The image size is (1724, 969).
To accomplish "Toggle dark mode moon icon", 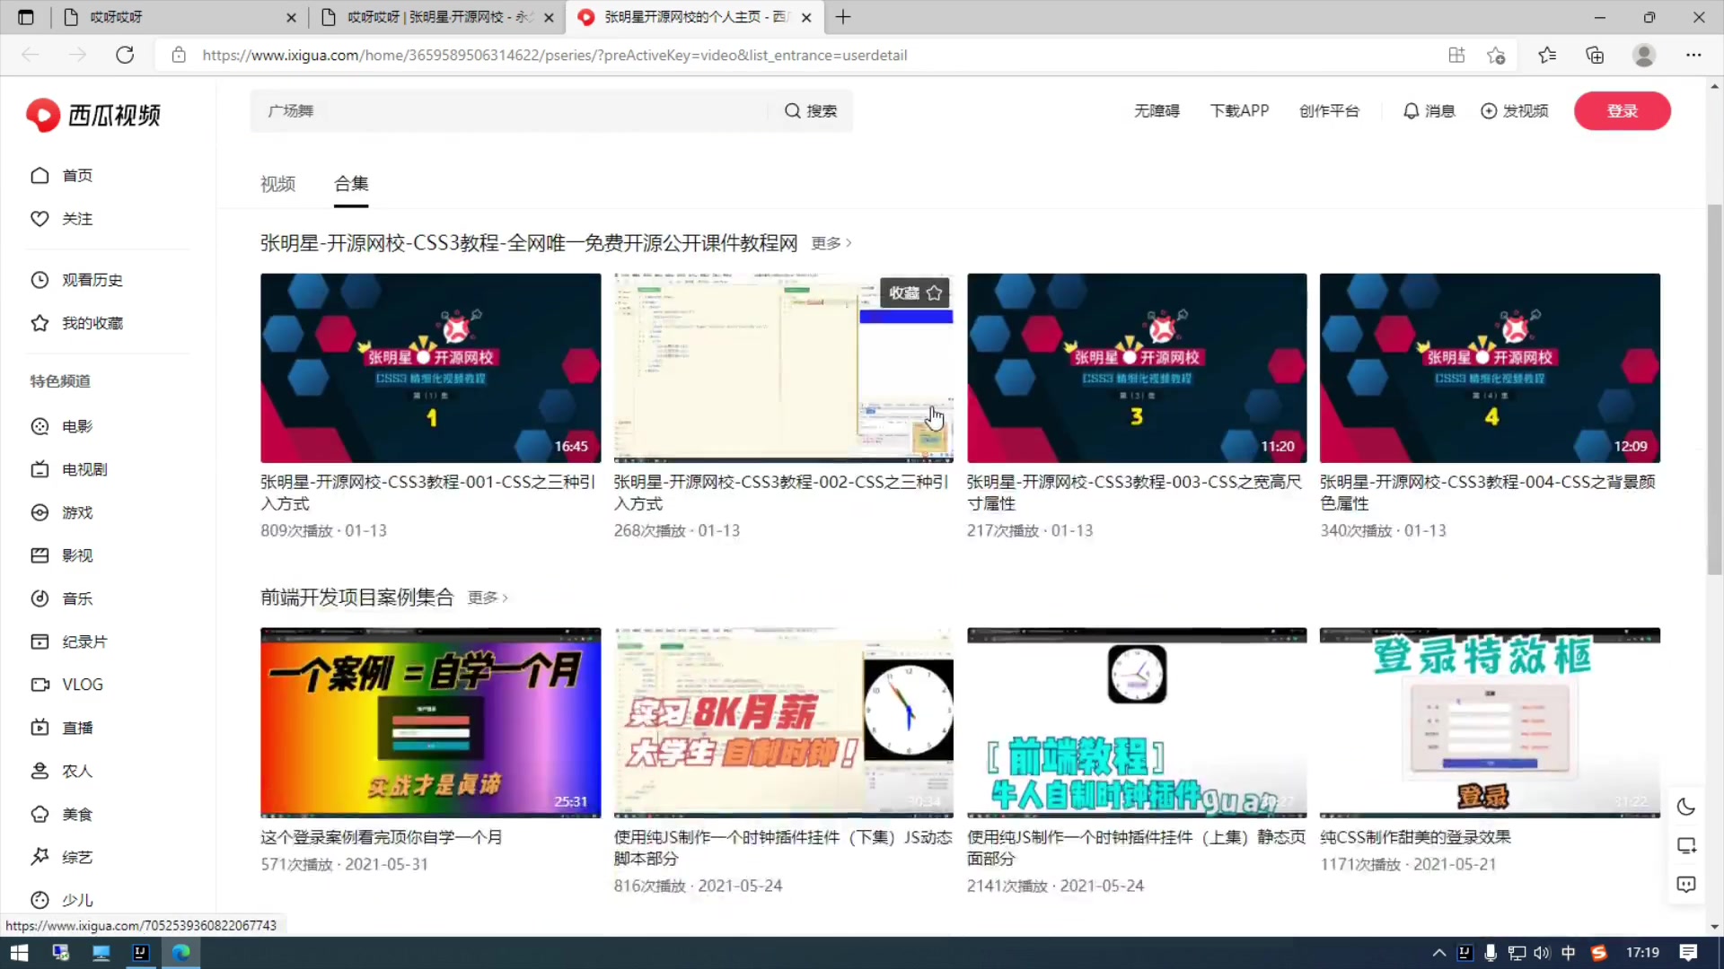I will [1686, 807].
